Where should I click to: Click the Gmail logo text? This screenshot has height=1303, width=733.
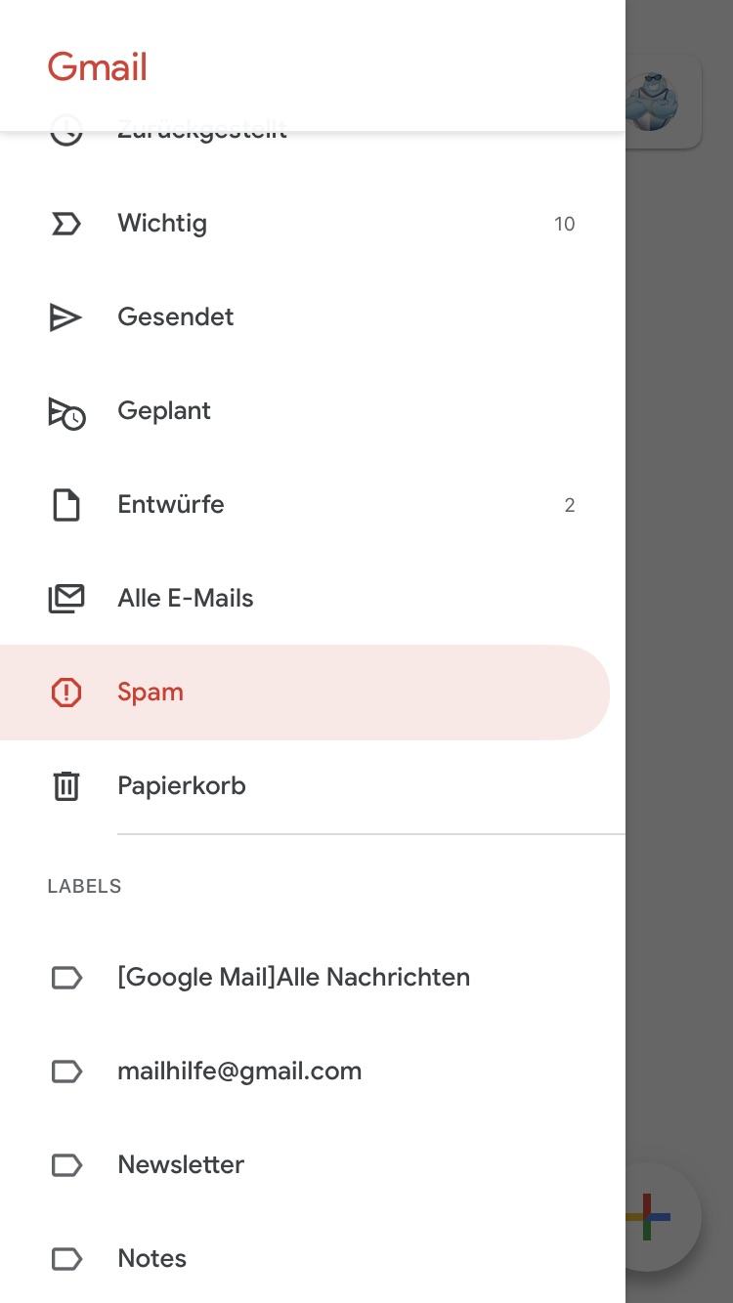click(x=98, y=67)
